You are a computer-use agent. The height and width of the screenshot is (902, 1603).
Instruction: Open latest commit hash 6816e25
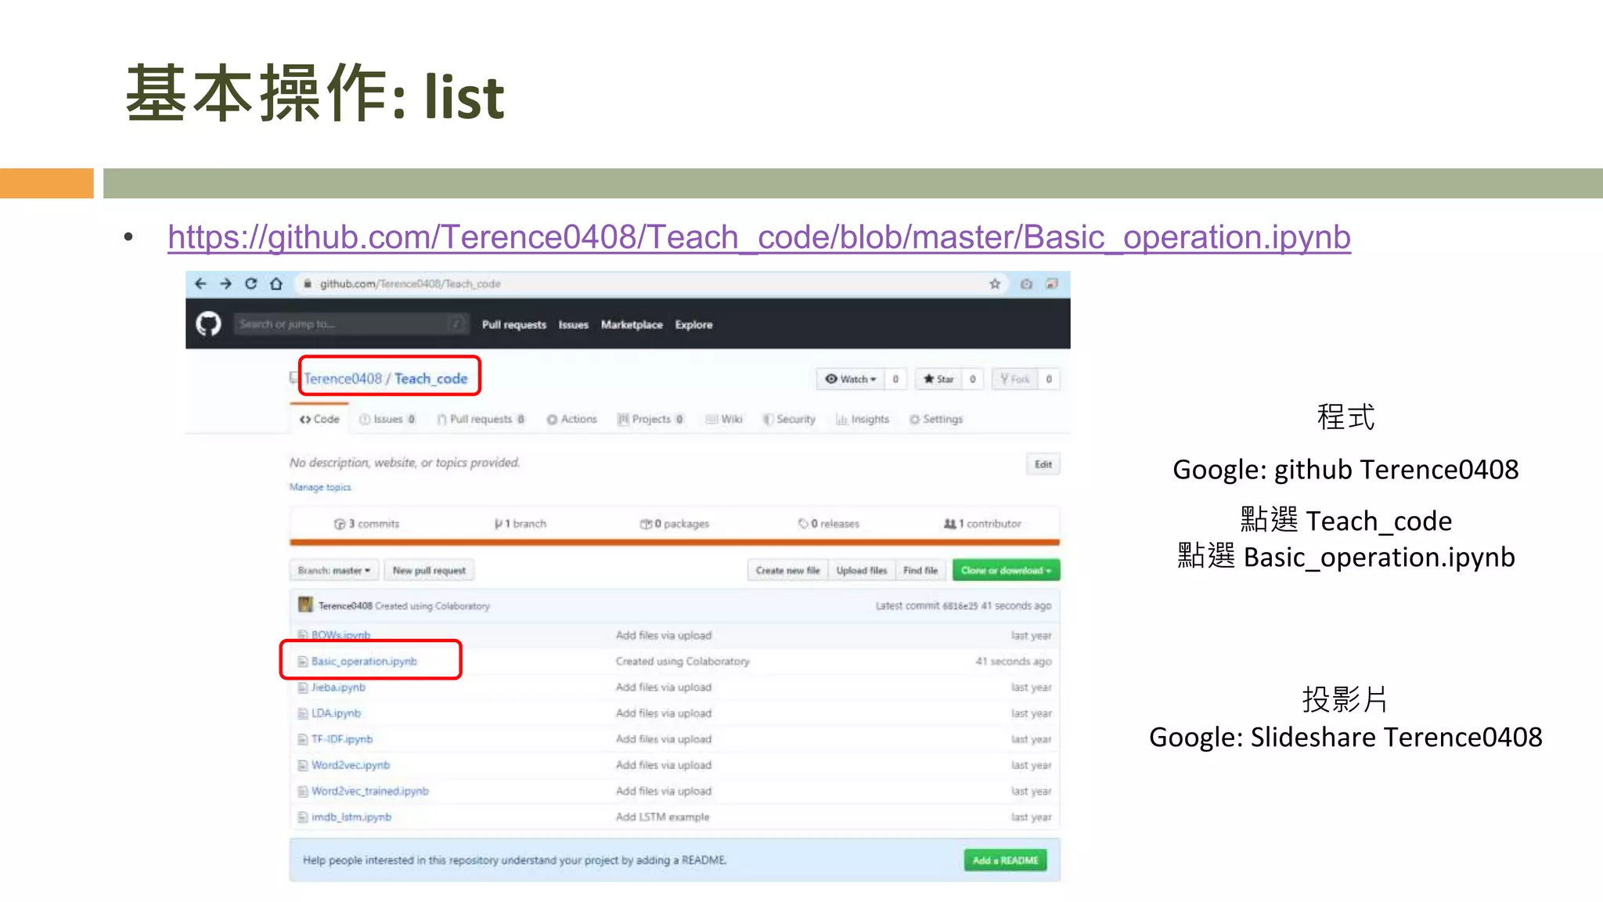click(x=960, y=606)
